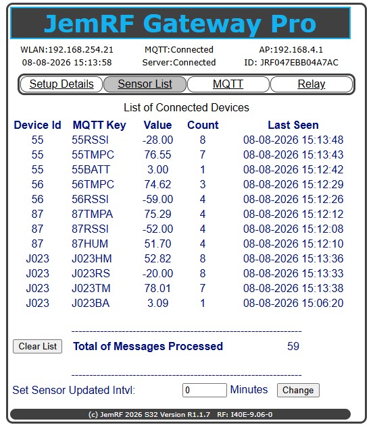
Task: Click the value 78.01
Action: [157, 289]
